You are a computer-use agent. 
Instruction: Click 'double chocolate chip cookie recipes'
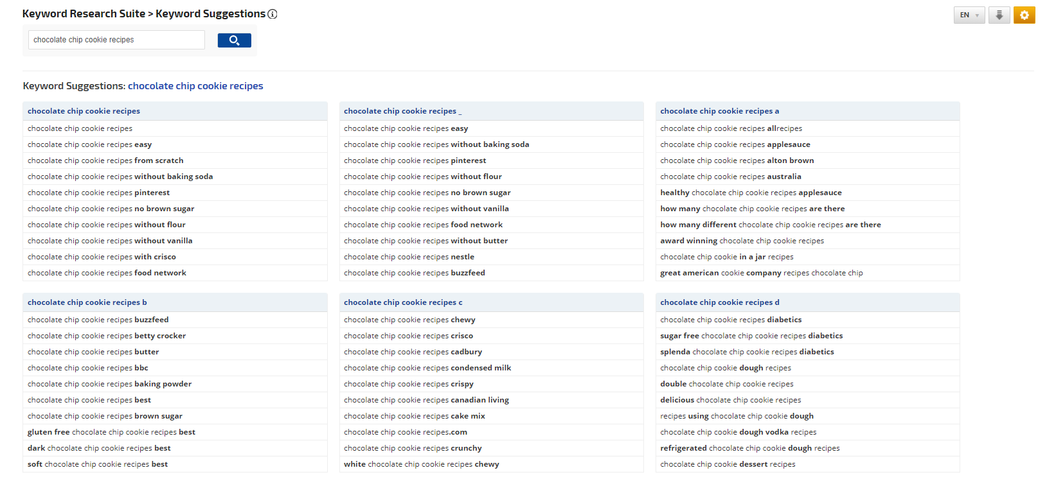(726, 384)
